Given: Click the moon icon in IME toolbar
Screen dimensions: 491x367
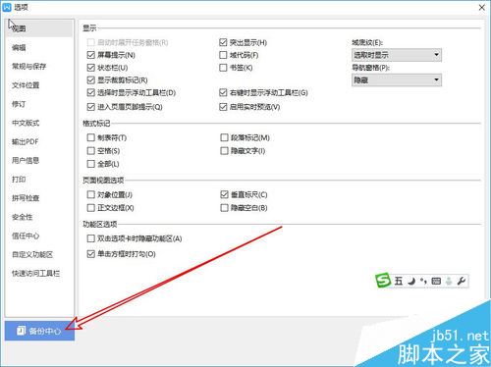Looking at the screenshot, I should [x=411, y=281].
